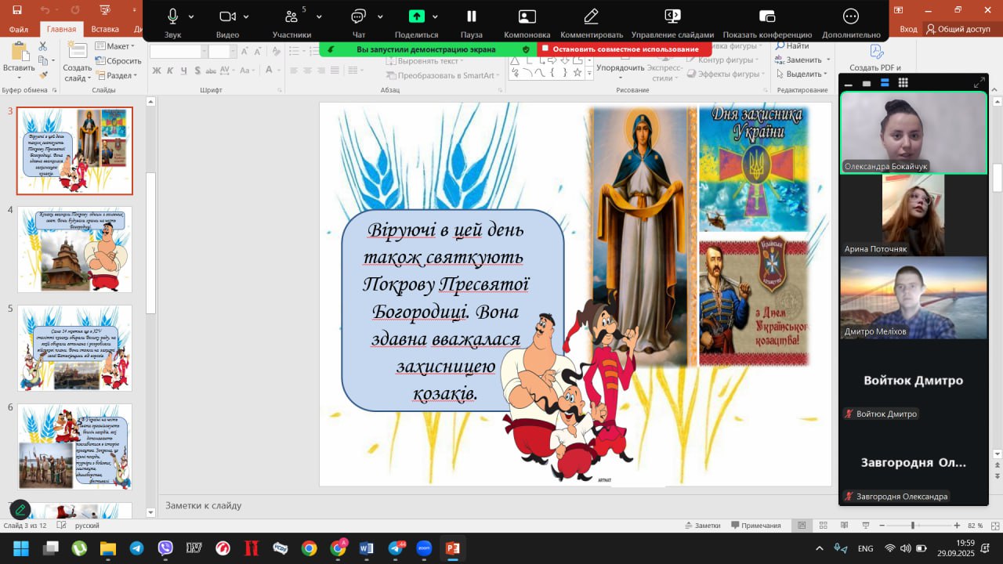Click Сбросить to reset the slide
Screen dimensions: 1003x564
[118, 61]
